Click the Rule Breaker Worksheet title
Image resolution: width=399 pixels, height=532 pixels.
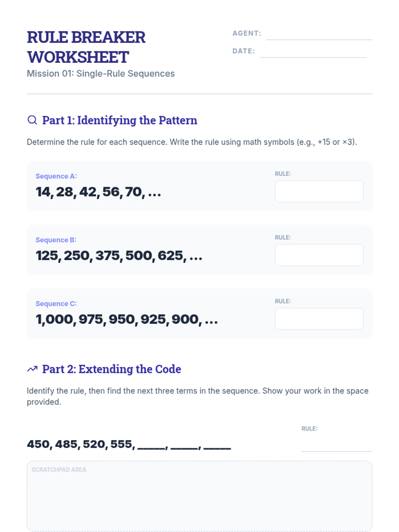pyautogui.click(x=86, y=47)
